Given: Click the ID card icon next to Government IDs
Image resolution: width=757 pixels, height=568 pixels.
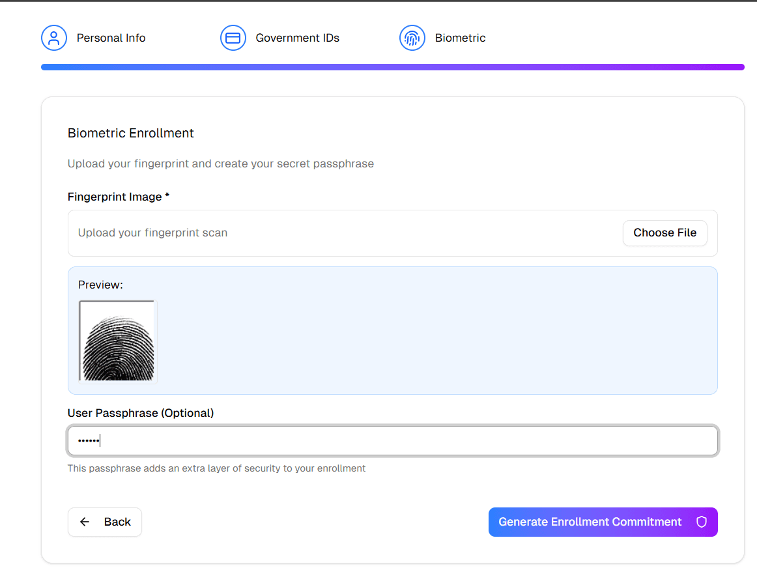Looking at the screenshot, I should click(233, 38).
